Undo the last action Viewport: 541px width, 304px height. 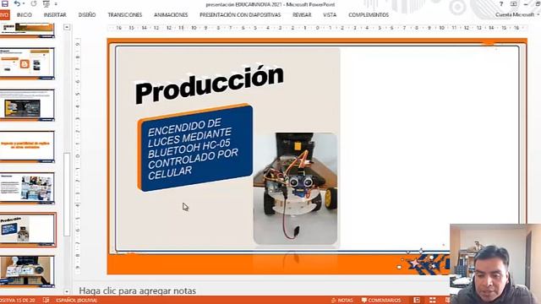tap(17, 3)
